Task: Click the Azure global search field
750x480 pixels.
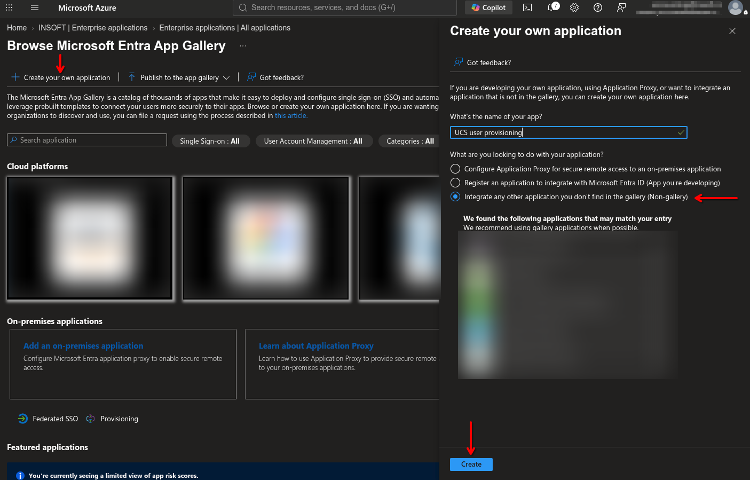Action: pyautogui.click(x=345, y=7)
